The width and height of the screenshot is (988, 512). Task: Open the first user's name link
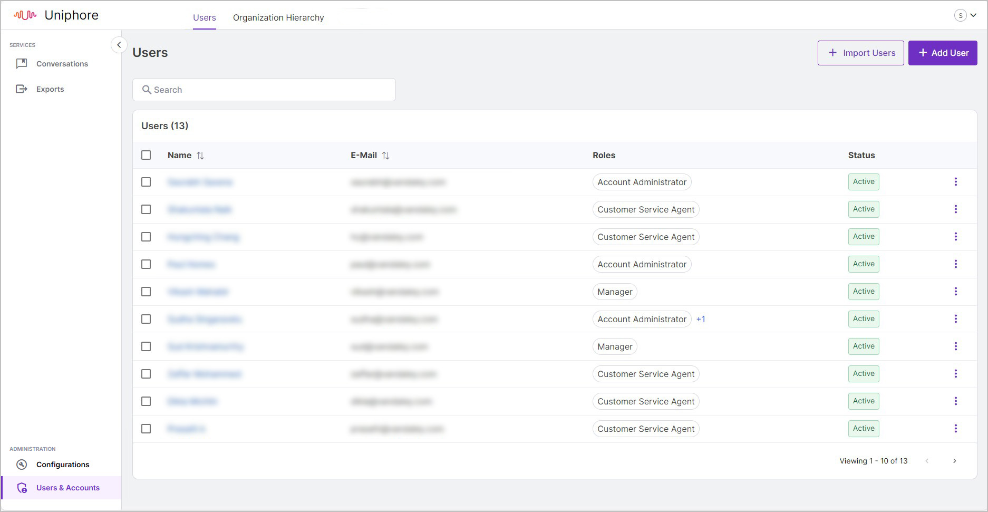coord(200,182)
